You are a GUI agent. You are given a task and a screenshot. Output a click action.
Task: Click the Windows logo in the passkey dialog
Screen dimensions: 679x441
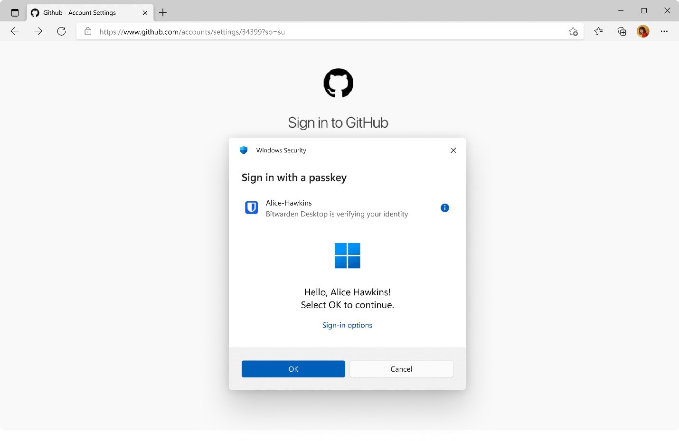[347, 255]
